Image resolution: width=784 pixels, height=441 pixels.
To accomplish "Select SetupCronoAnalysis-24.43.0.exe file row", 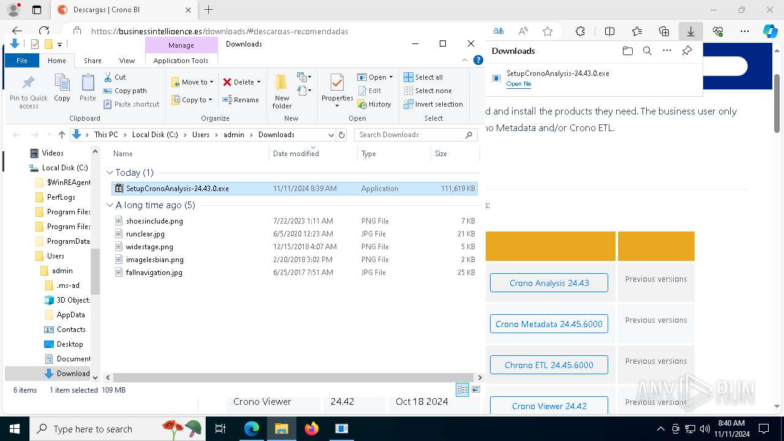I will tap(294, 189).
